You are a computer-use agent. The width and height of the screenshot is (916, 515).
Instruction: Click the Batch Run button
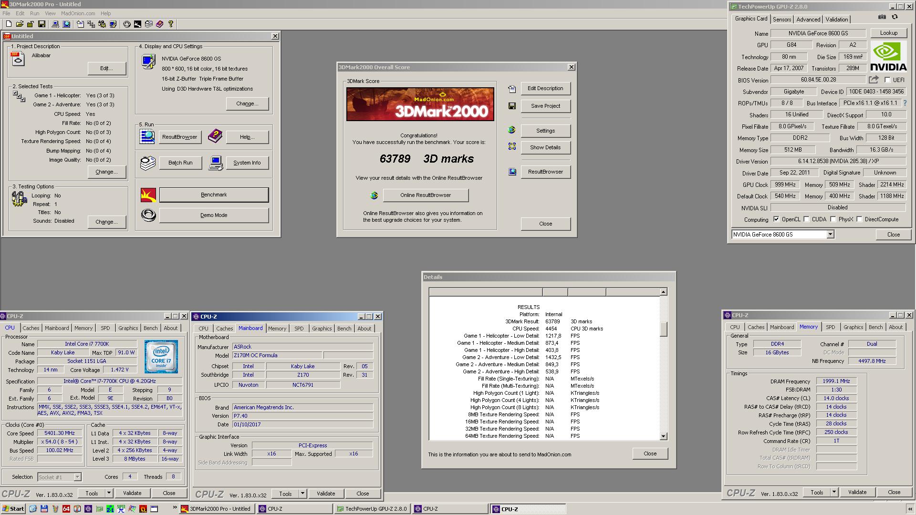click(x=180, y=163)
